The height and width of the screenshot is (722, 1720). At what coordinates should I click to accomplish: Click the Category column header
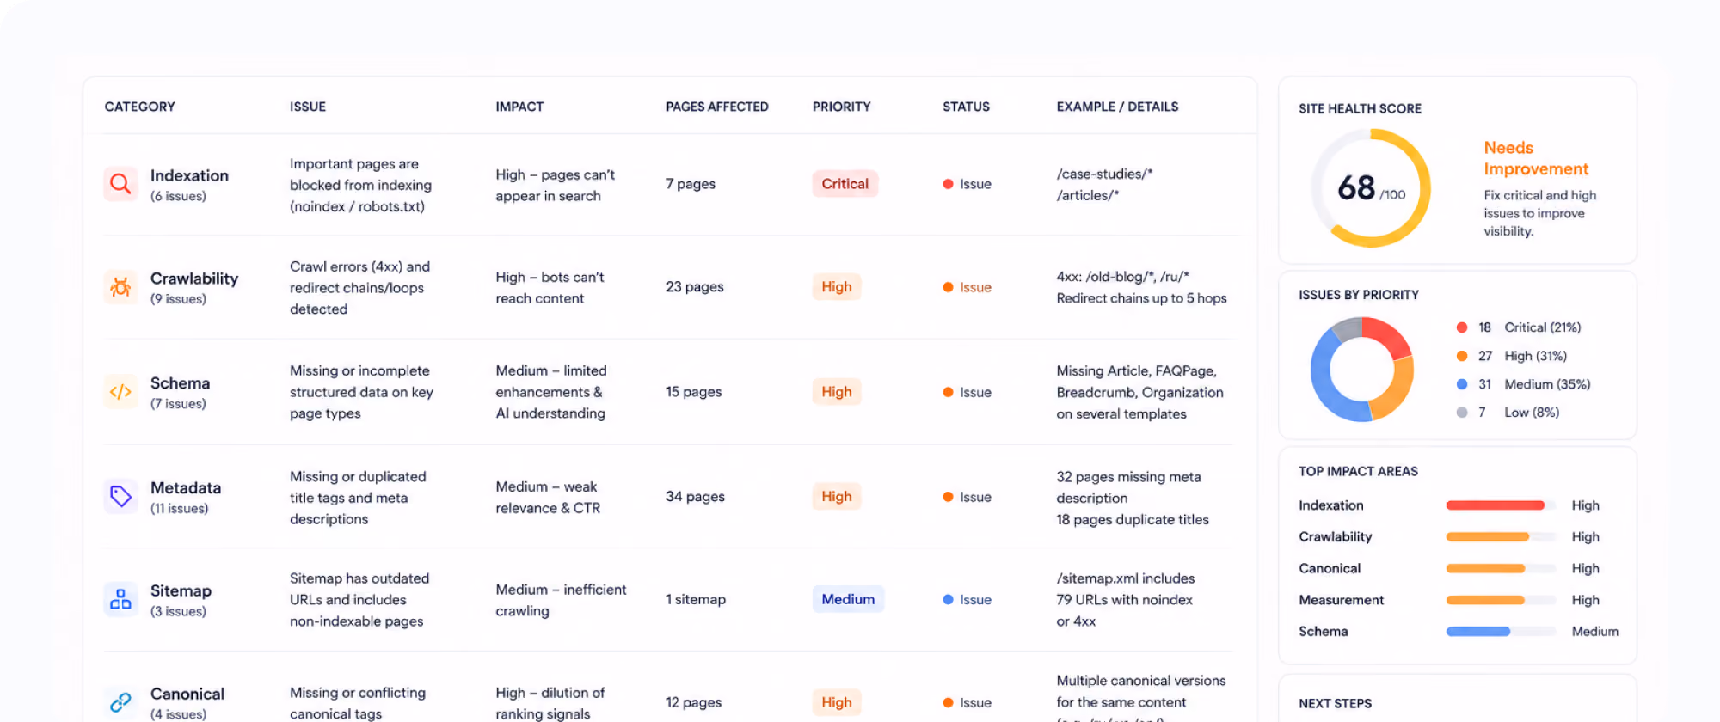click(x=140, y=107)
